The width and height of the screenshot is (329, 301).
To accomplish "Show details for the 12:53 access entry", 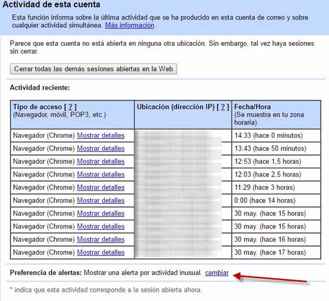I will [x=101, y=161].
